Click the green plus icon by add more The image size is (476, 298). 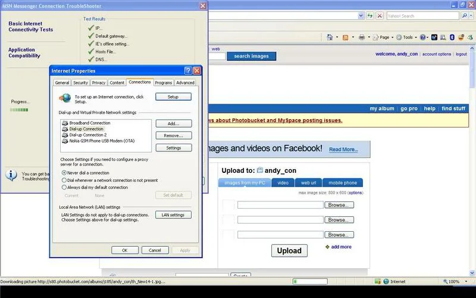(x=327, y=247)
